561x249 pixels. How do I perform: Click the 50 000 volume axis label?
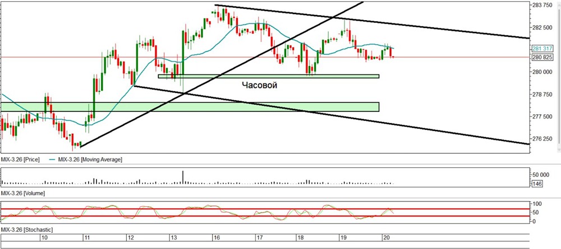point(541,175)
